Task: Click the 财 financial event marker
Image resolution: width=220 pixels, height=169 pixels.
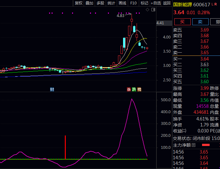Action: pos(52,90)
